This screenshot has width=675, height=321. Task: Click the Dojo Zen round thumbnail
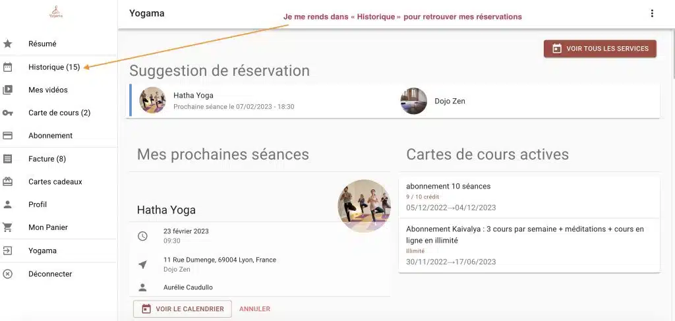[x=414, y=101]
